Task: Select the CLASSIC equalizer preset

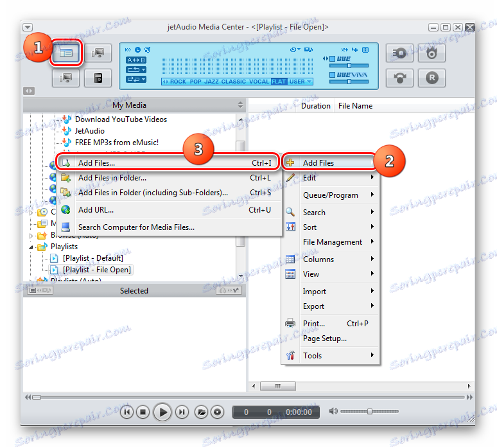Action: click(x=233, y=82)
